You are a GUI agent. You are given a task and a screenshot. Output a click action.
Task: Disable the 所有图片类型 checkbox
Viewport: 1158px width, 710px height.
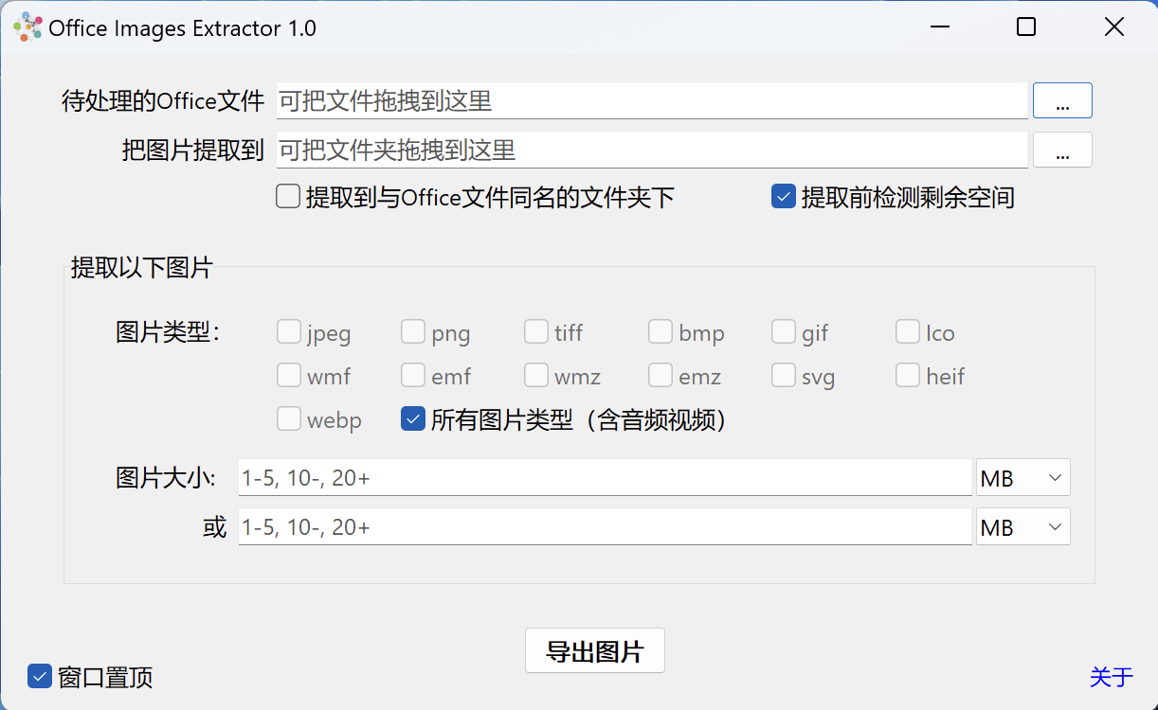point(412,417)
